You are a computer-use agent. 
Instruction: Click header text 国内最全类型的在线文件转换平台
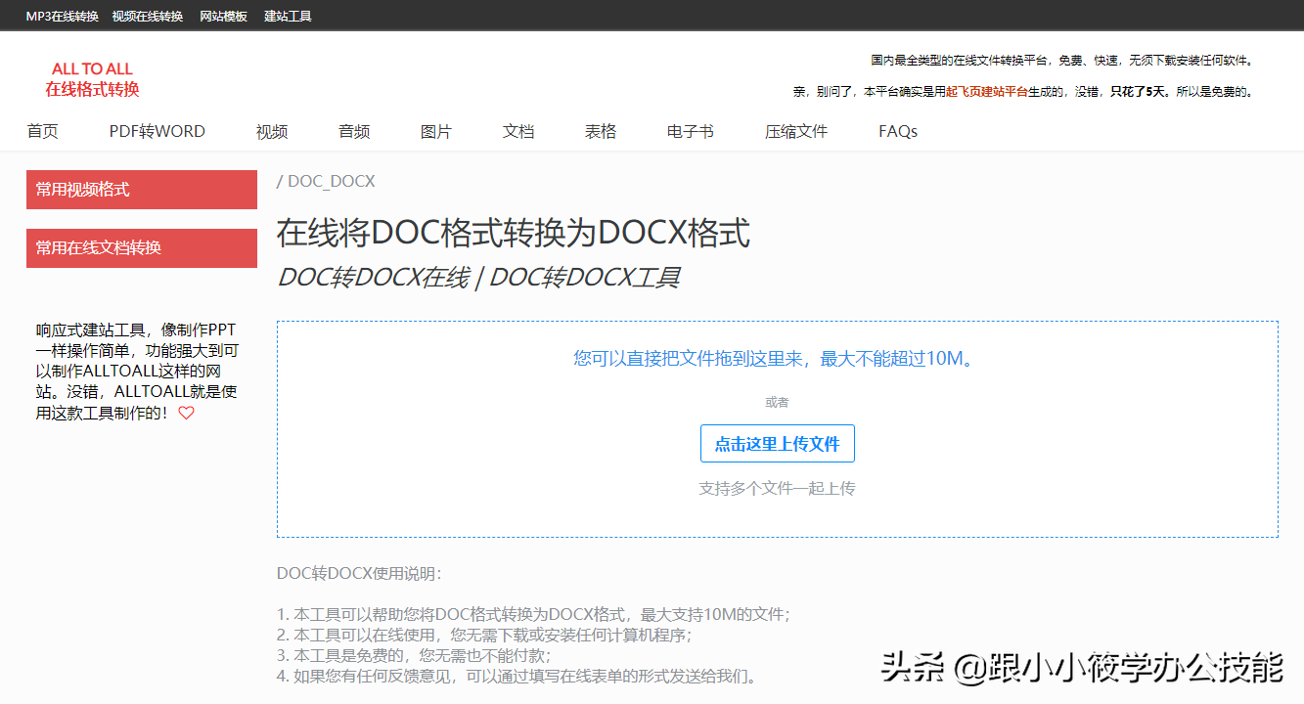pyautogui.click(x=1061, y=61)
